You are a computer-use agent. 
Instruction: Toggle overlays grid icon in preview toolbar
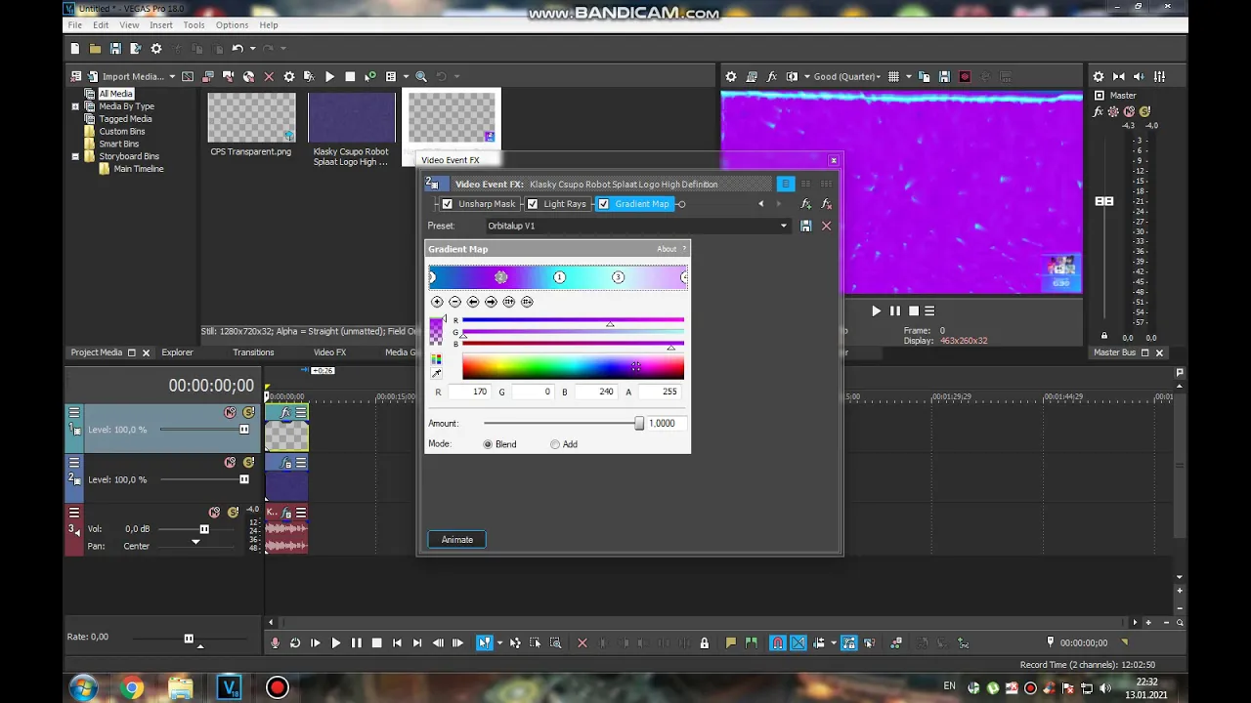coord(893,76)
